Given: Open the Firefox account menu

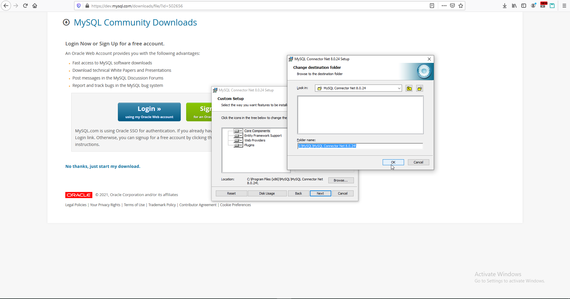Looking at the screenshot, I should pyautogui.click(x=533, y=6).
